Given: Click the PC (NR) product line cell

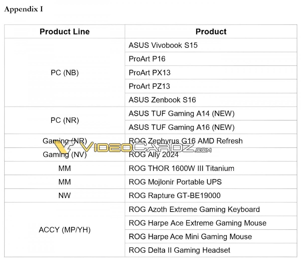Looking at the screenshot, I should pos(64,120).
